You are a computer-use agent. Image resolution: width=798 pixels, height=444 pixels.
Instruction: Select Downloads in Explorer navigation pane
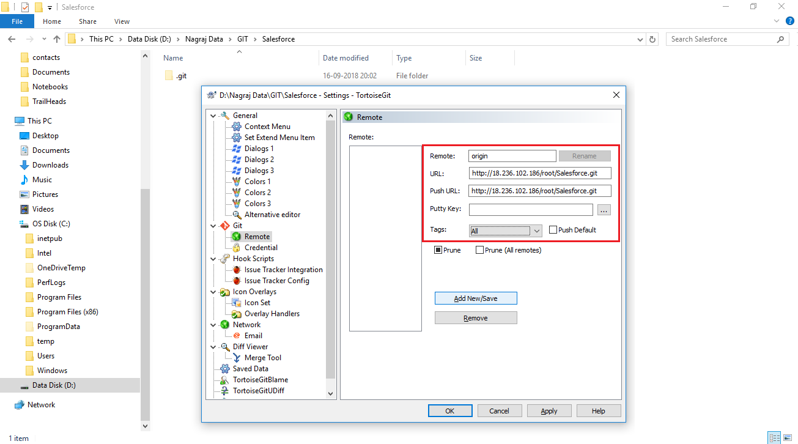pos(50,165)
